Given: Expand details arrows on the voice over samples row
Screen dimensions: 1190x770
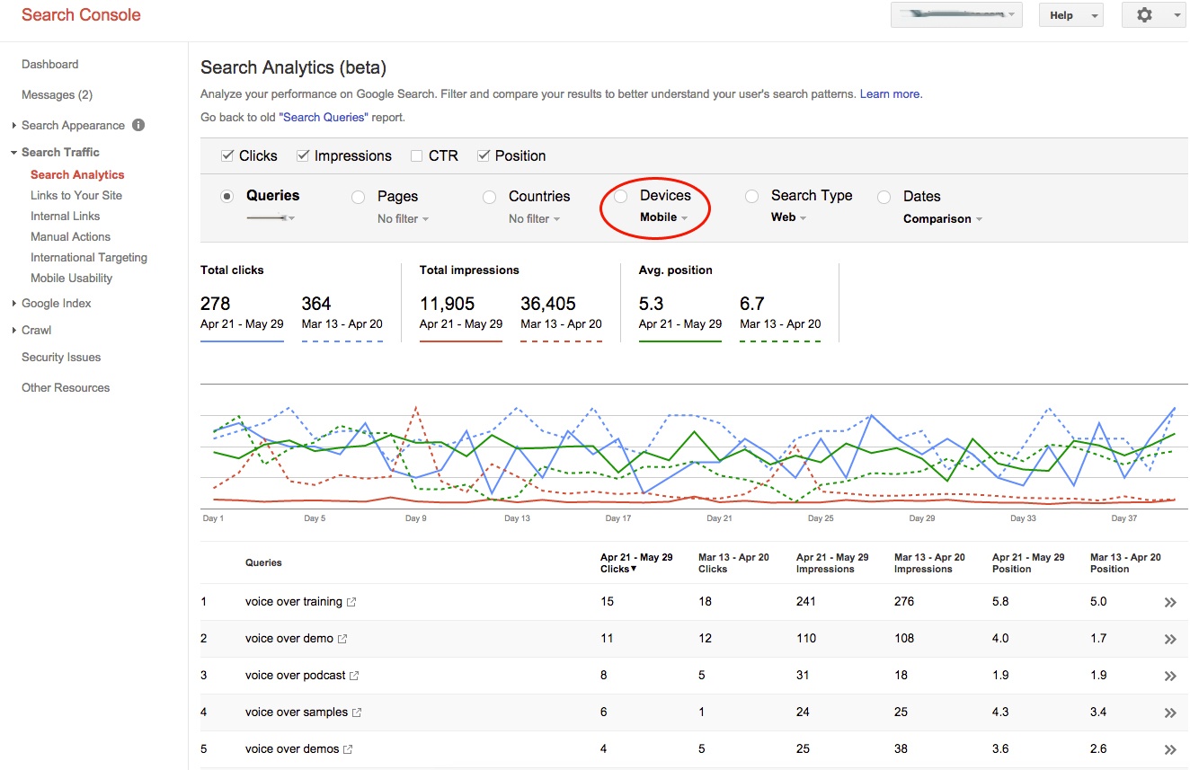Looking at the screenshot, I should pos(1170,712).
